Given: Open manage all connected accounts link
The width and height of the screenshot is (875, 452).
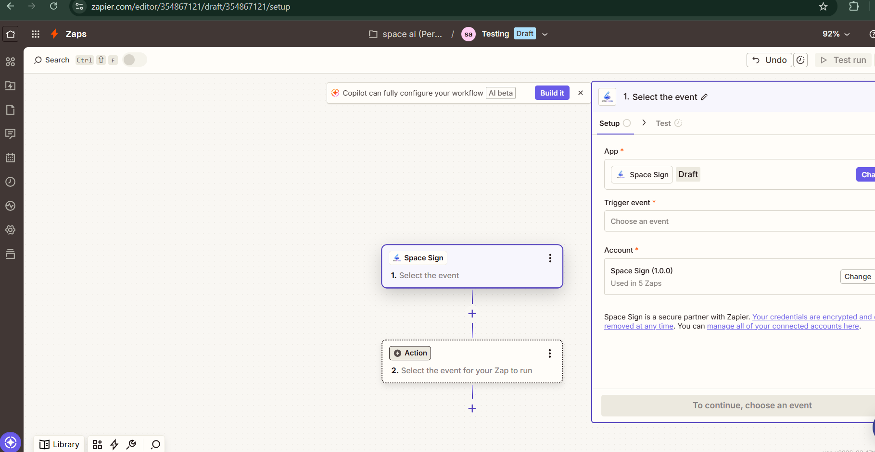Looking at the screenshot, I should 783,326.
